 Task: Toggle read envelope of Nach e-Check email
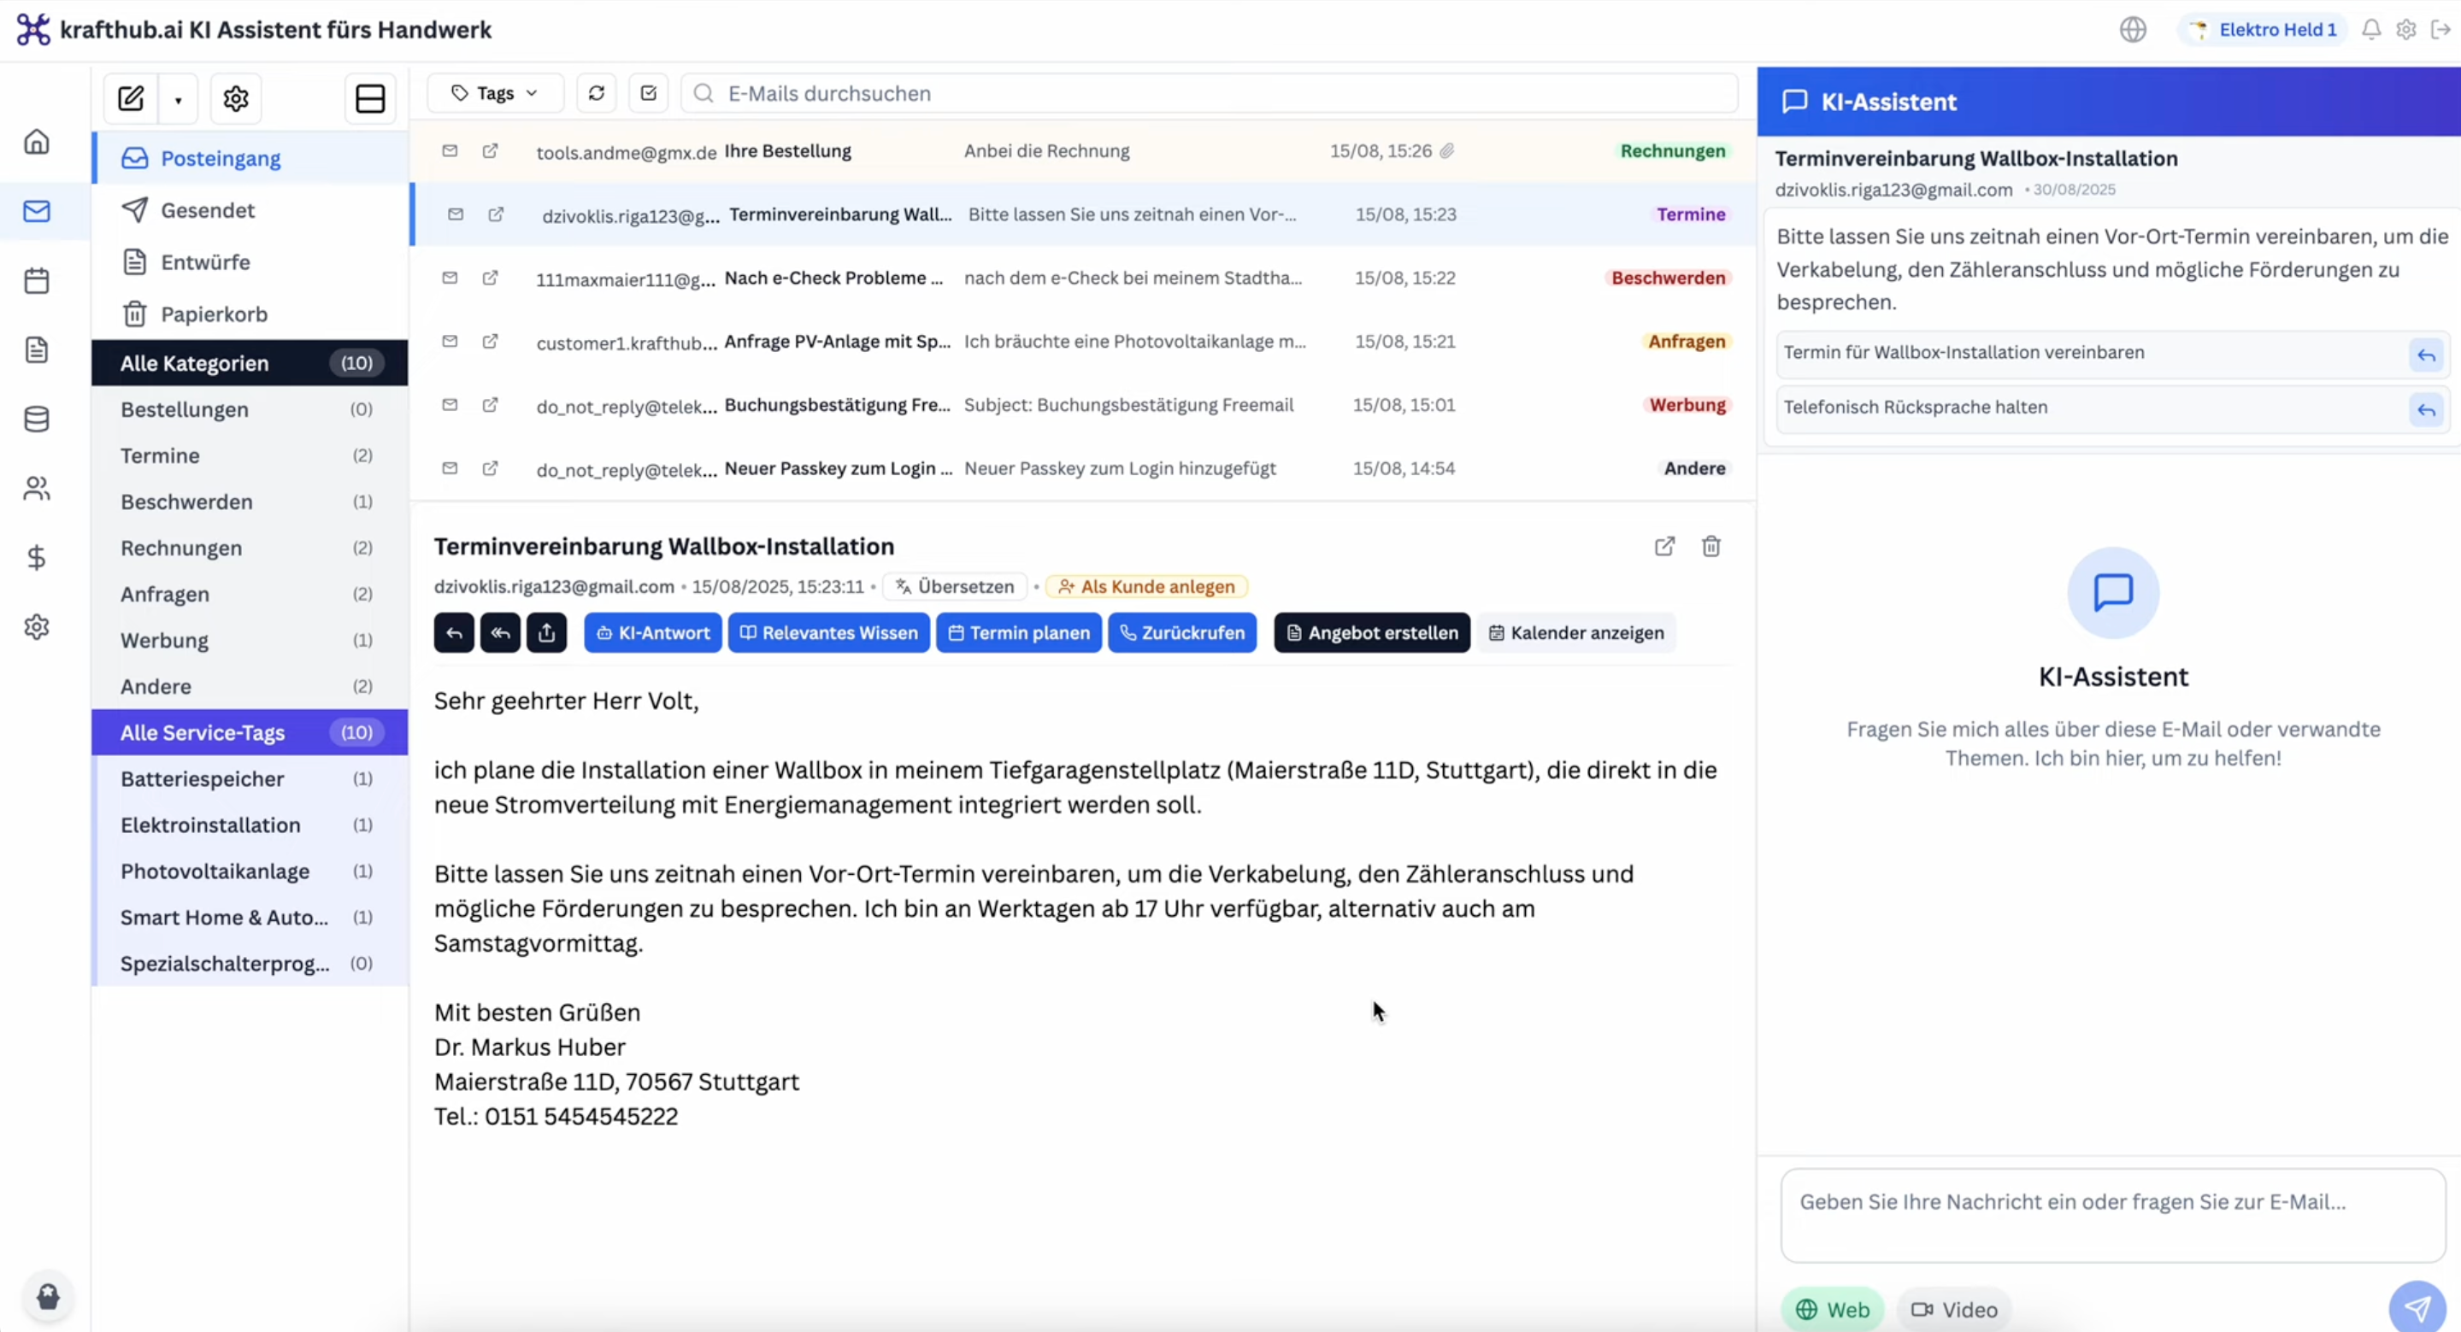pyautogui.click(x=450, y=278)
